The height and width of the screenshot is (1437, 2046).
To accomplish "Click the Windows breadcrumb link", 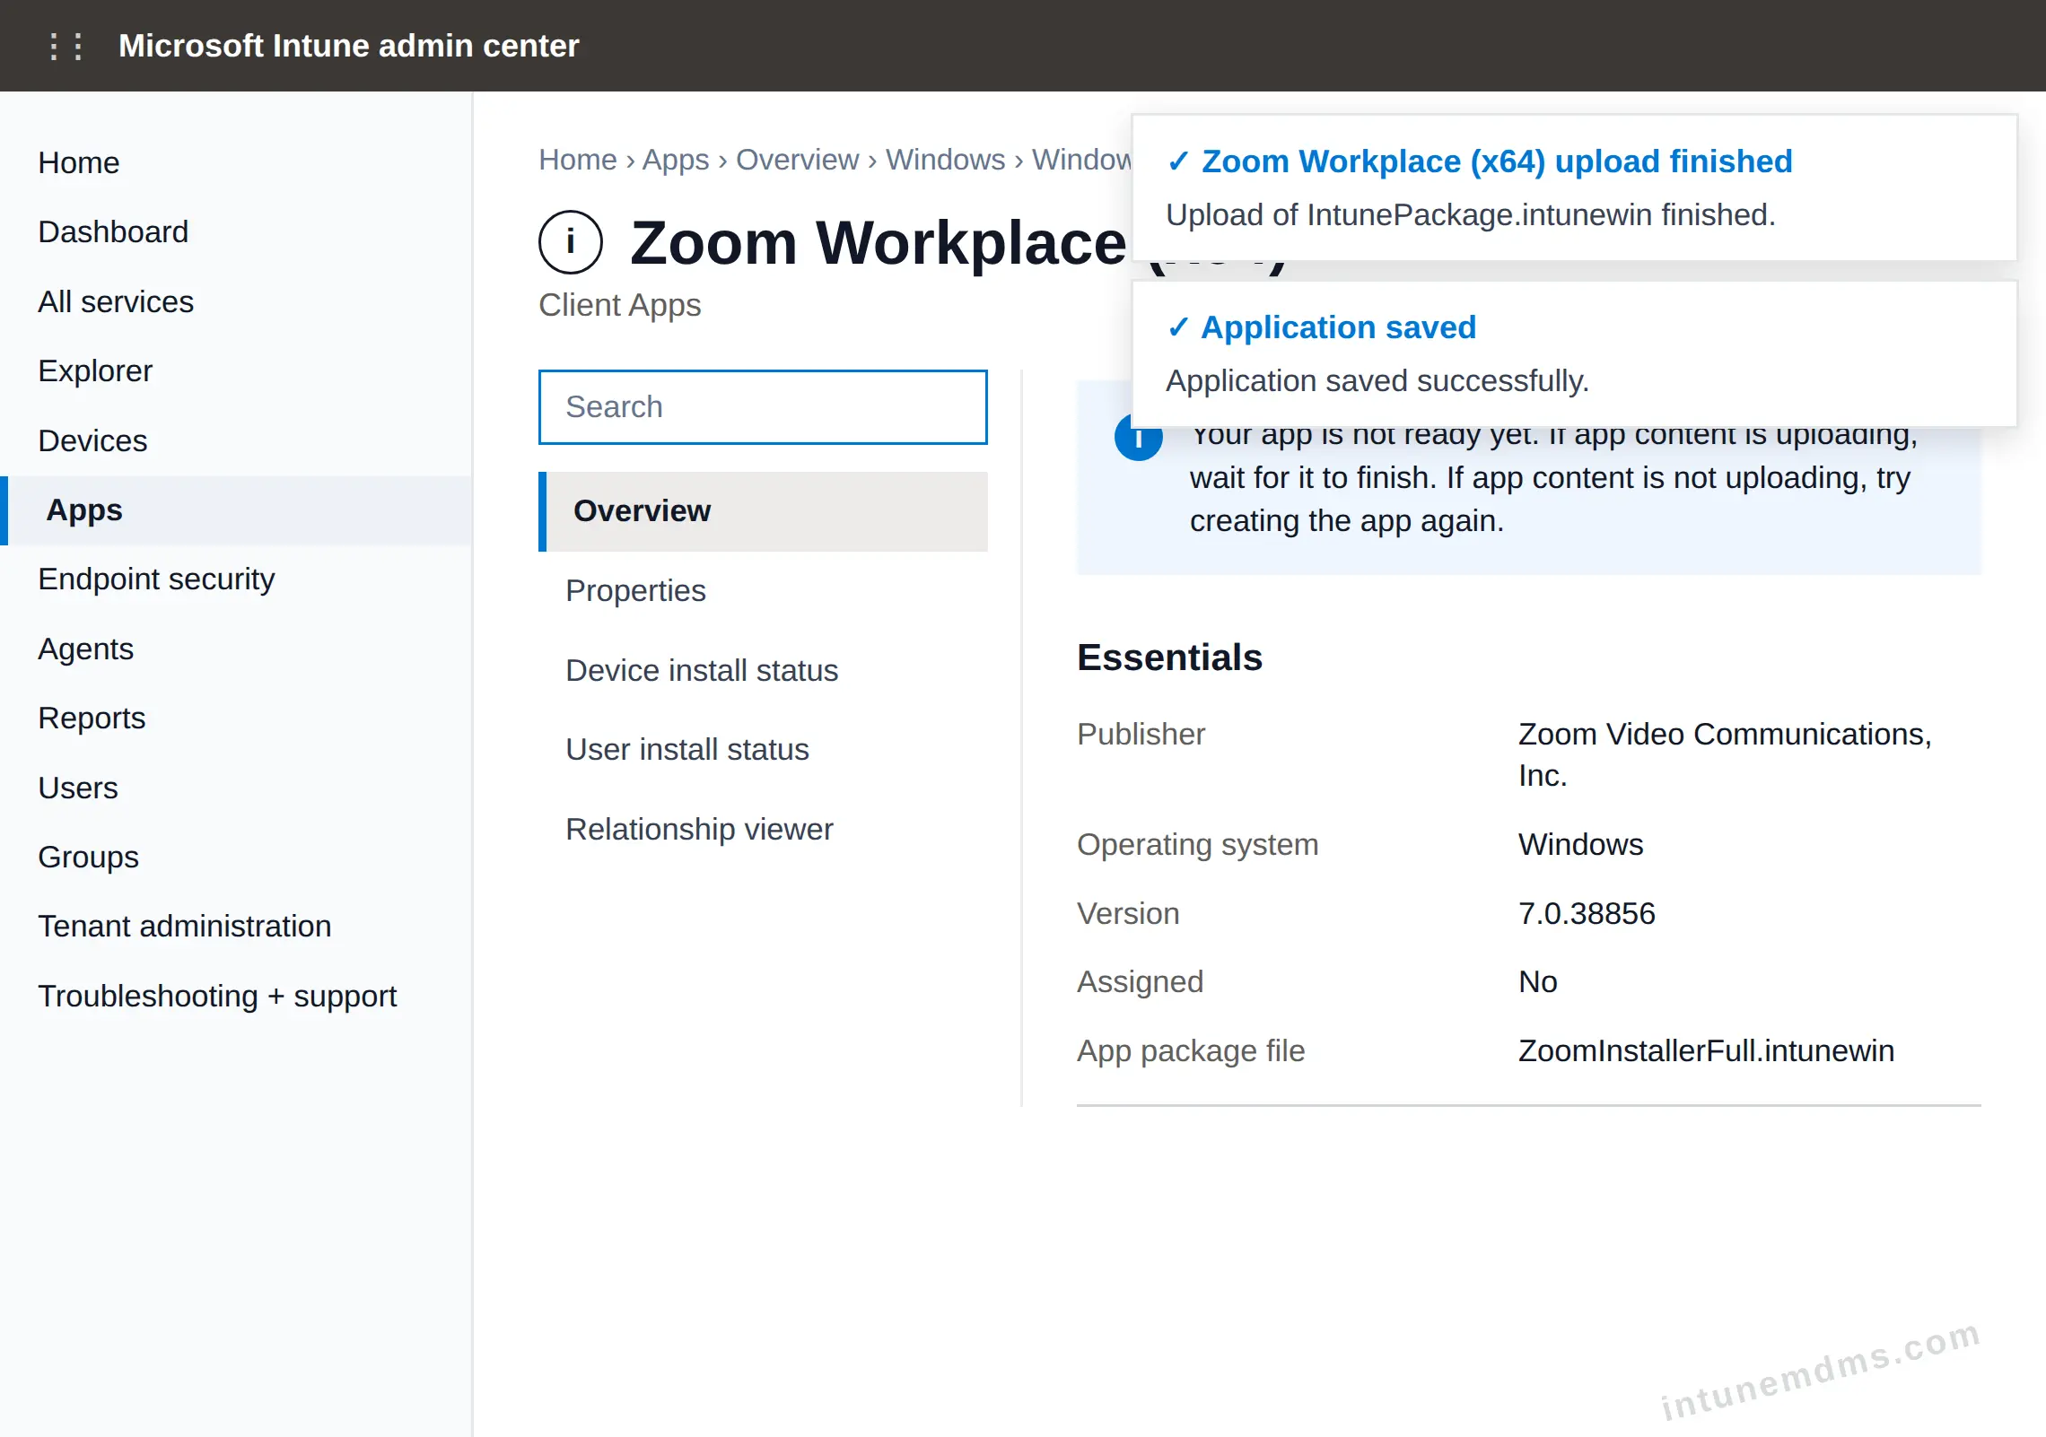I will 946,160.
